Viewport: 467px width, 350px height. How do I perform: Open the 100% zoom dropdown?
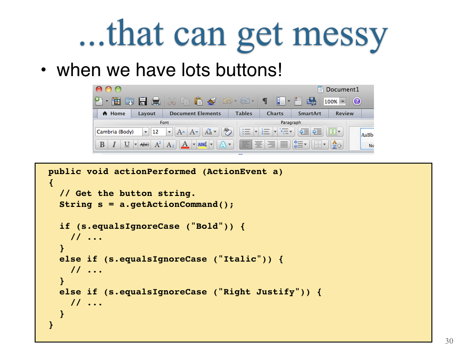pyautogui.click(x=343, y=102)
